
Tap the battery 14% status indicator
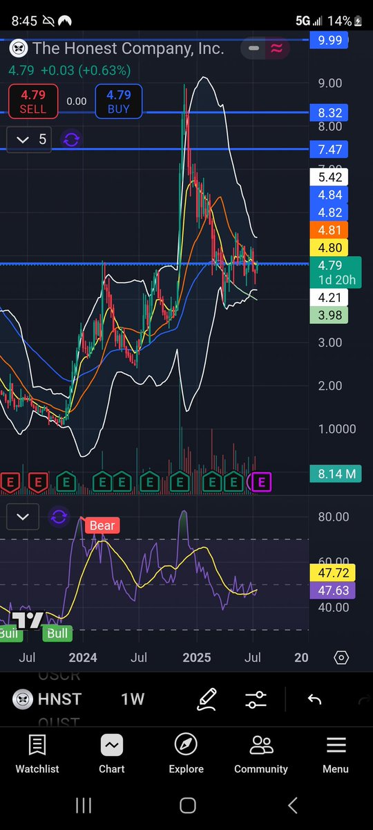pyautogui.click(x=345, y=21)
